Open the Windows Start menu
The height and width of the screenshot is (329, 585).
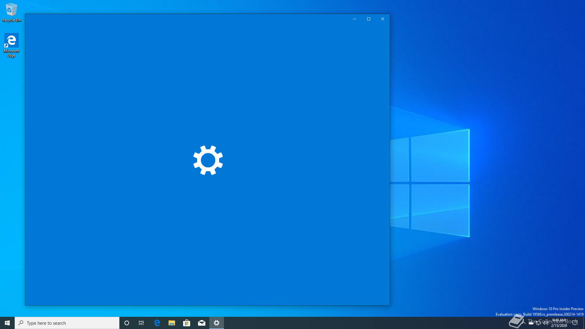7,323
